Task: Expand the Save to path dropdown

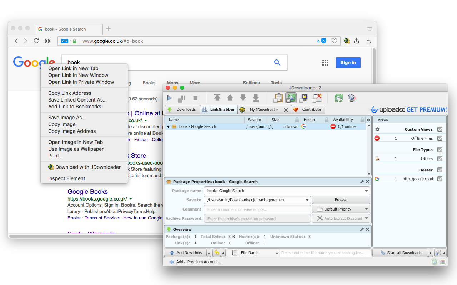Action: pos(307,200)
